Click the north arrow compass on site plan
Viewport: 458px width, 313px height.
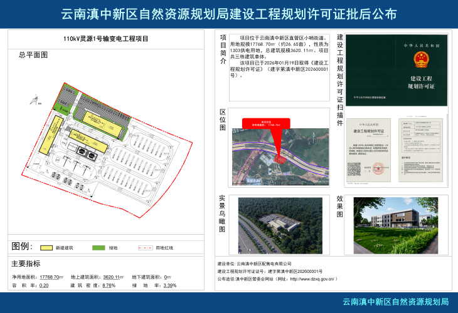click(x=35, y=100)
